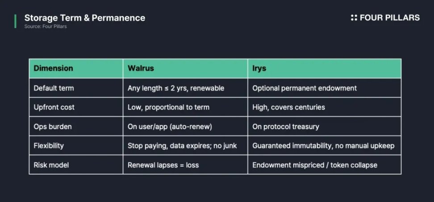Click the Default term row label

pyautogui.click(x=54, y=88)
